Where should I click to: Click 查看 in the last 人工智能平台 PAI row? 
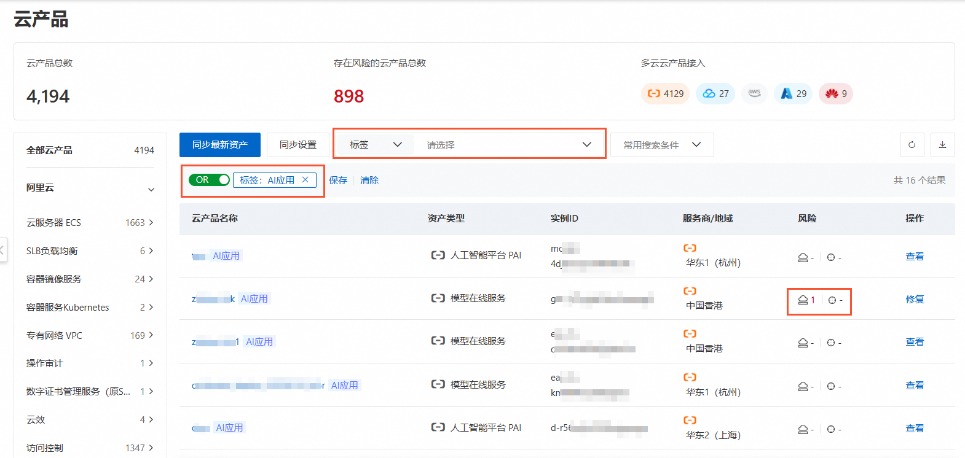click(x=915, y=428)
